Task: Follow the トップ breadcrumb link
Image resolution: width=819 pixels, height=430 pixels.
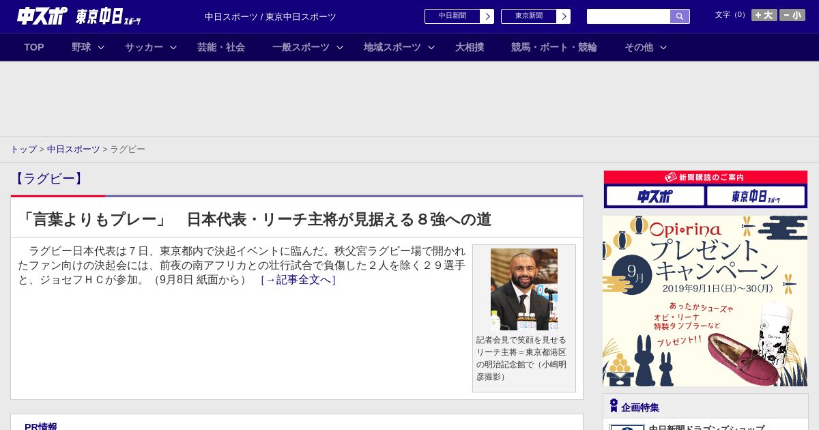Action: point(23,149)
